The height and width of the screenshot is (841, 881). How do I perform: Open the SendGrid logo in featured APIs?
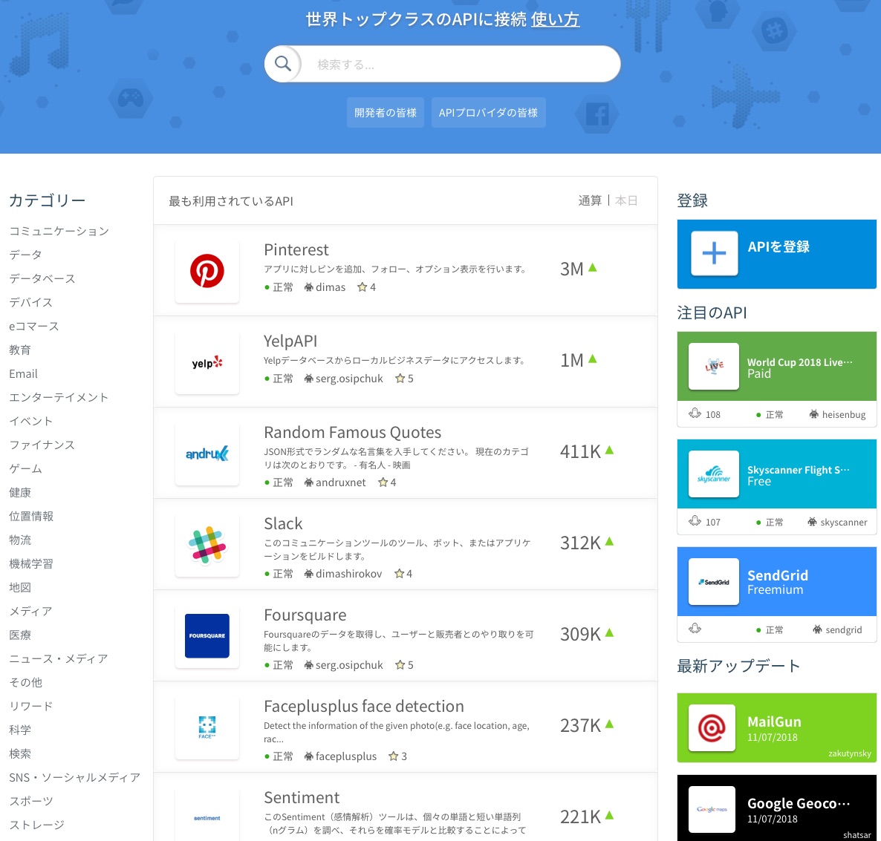pyautogui.click(x=714, y=582)
